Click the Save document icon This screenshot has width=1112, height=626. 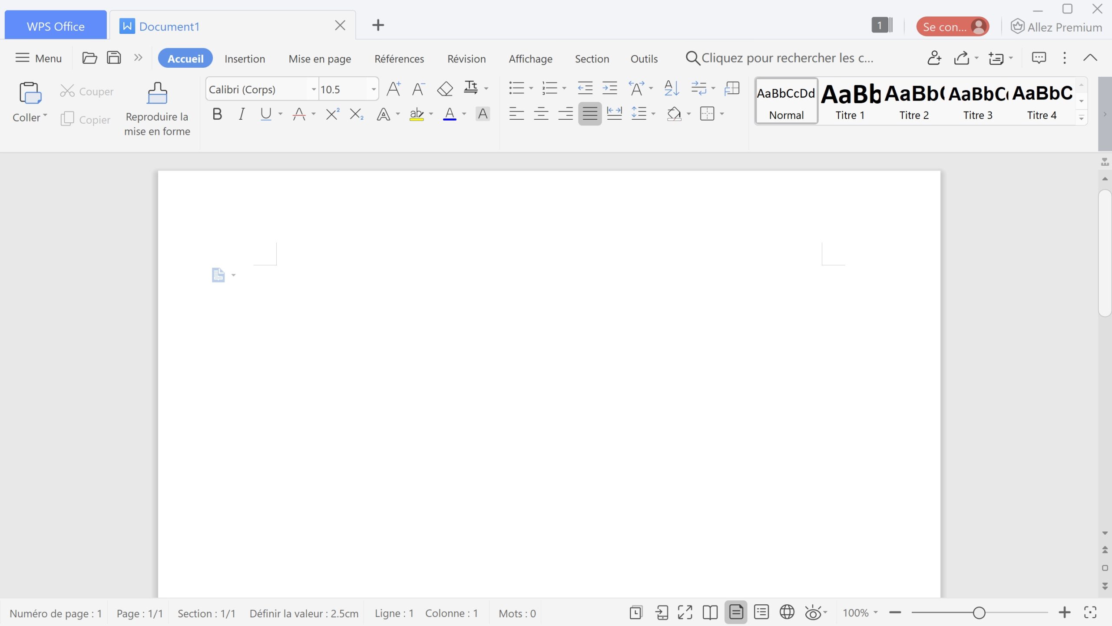(114, 58)
